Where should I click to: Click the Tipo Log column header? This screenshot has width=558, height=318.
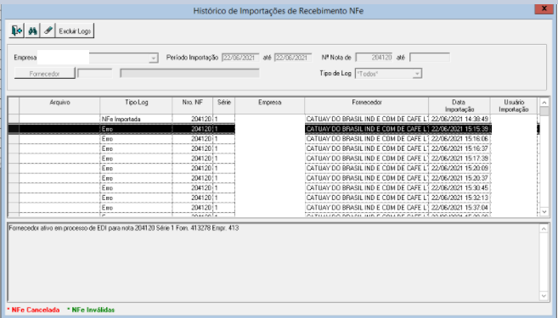click(136, 105)
